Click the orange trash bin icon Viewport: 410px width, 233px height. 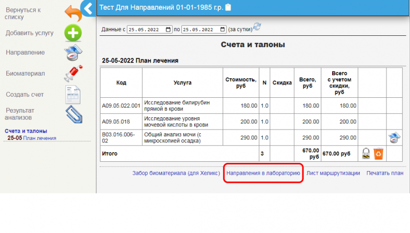coord(378,153)
